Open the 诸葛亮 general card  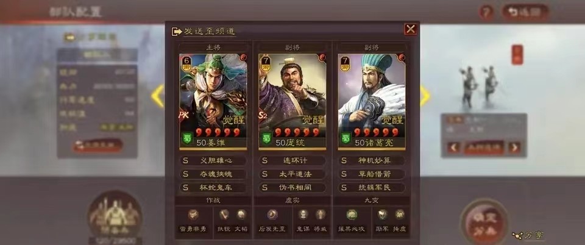(372, 102)
